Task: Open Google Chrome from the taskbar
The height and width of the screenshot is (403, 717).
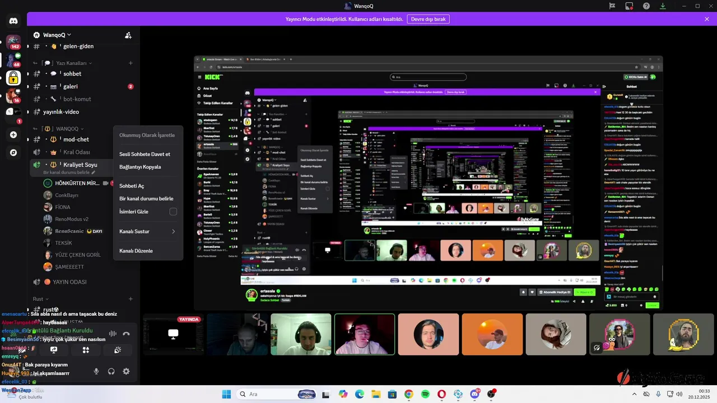Action: click(408, 394)
